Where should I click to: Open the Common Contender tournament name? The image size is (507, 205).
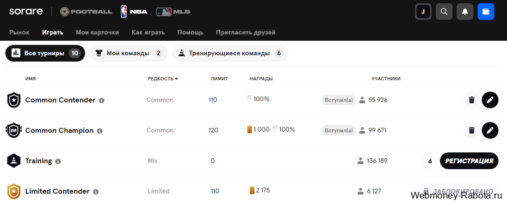coord(60,100)
